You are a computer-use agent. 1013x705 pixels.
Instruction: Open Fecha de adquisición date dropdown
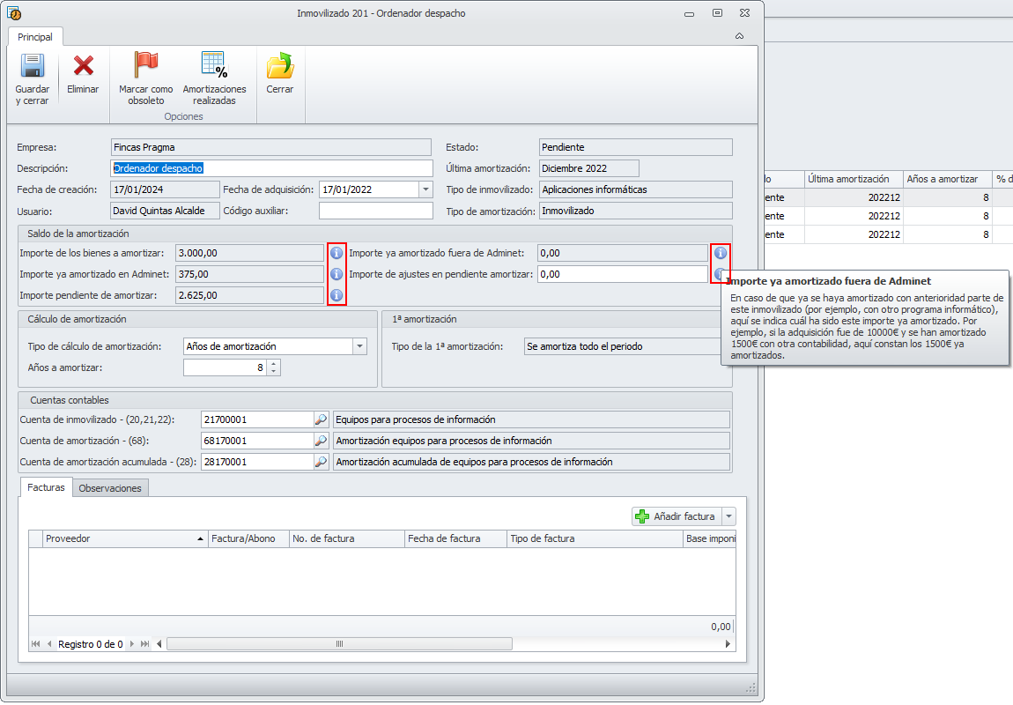425,190
